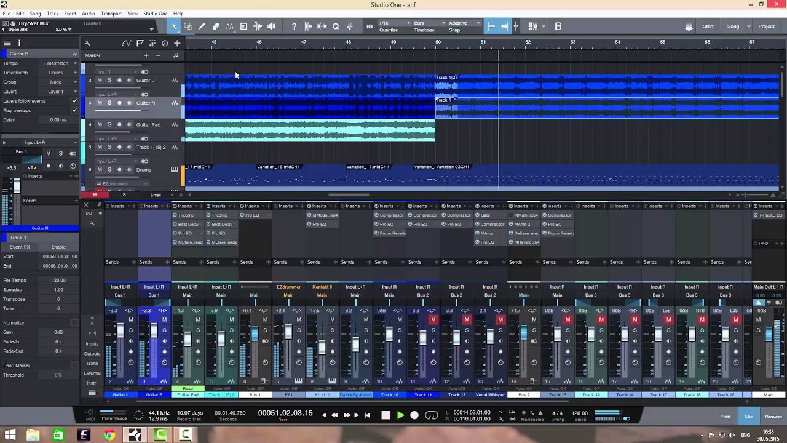The image size is (787, 443).
Task: Switch to the Start page
Action: pos(708,26)
